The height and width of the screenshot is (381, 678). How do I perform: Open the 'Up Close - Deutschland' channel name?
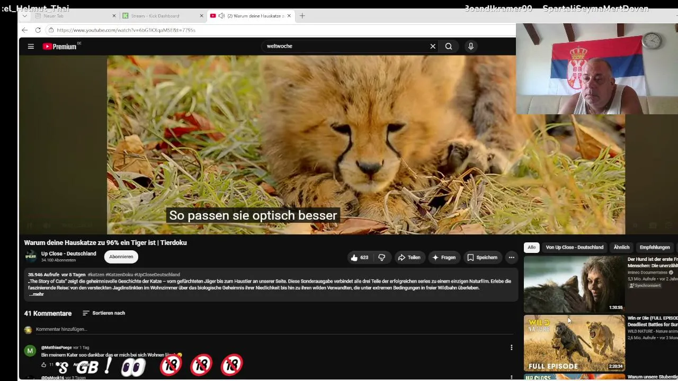69,254
